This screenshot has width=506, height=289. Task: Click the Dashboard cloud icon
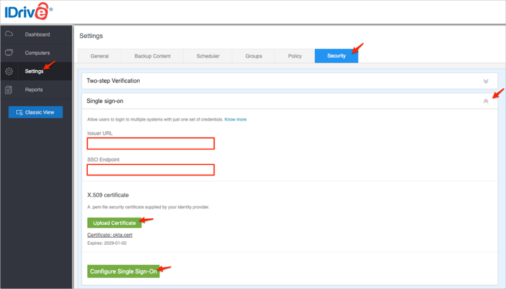tap(9, 34)
